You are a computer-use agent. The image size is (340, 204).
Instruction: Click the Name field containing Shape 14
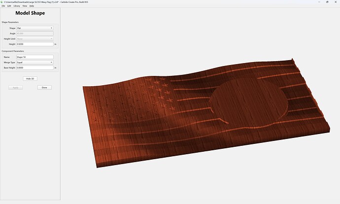click(35, 57)
